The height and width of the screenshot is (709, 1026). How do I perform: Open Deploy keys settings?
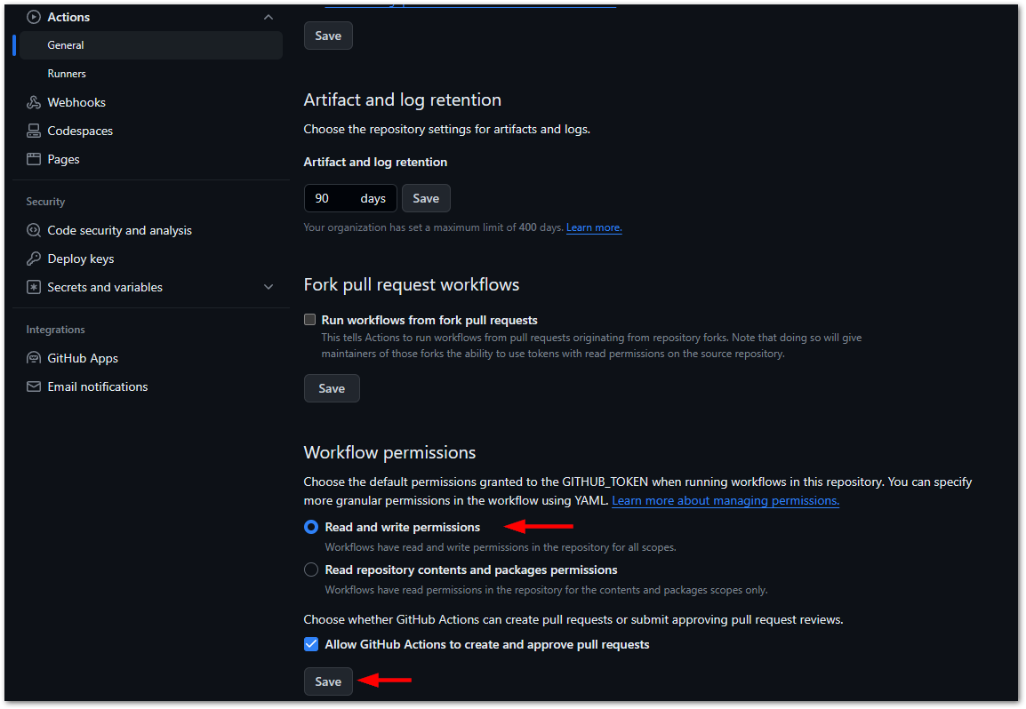point(33,259)
